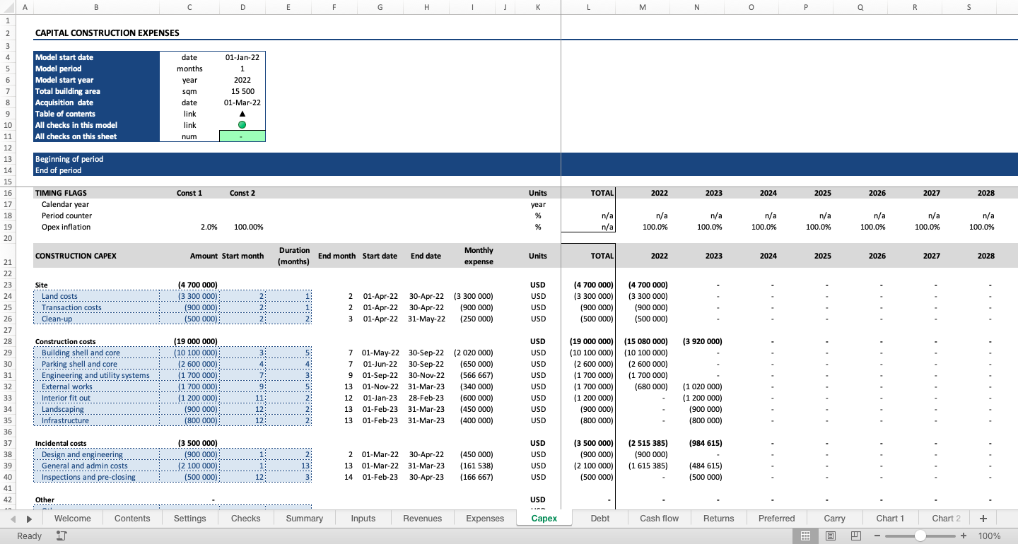
Task: Click the green checks status indicator
Action: (x=242, y=125)
